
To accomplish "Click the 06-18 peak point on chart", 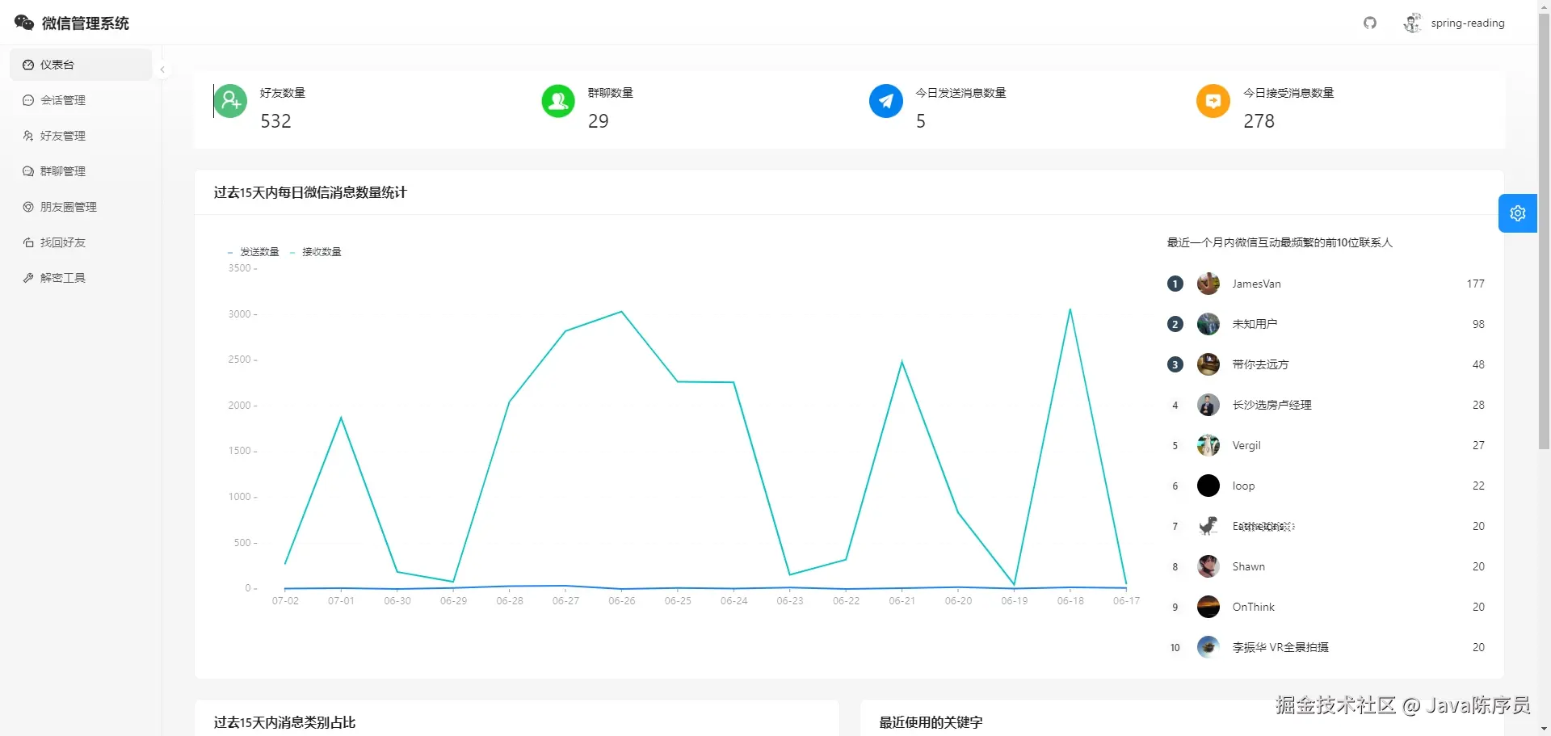I will (1070, 309).
